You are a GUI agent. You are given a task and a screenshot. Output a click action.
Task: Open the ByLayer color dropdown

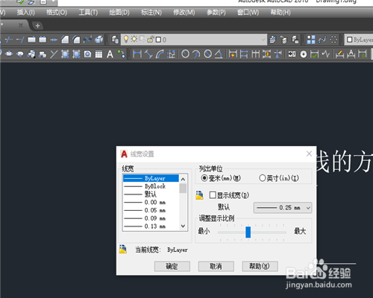point(359,39)
